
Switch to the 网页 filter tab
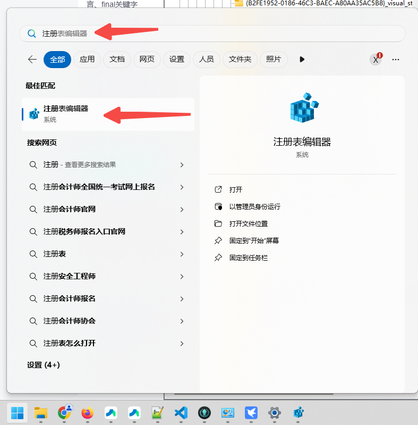pos(147,60)
